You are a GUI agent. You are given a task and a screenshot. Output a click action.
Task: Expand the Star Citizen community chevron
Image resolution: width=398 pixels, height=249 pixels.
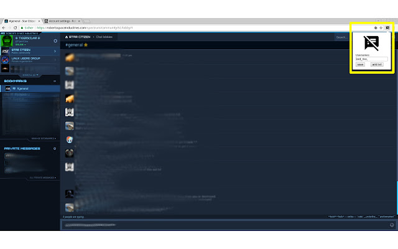55,51
